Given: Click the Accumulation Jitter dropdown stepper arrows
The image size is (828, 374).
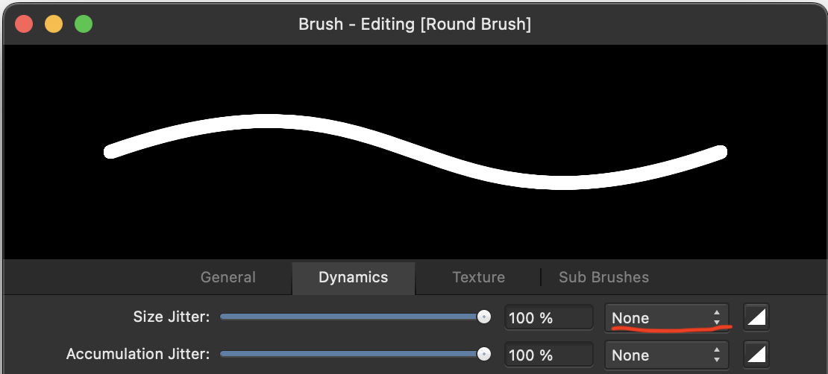Looking at the screenshot, I should tap(717, 355).
